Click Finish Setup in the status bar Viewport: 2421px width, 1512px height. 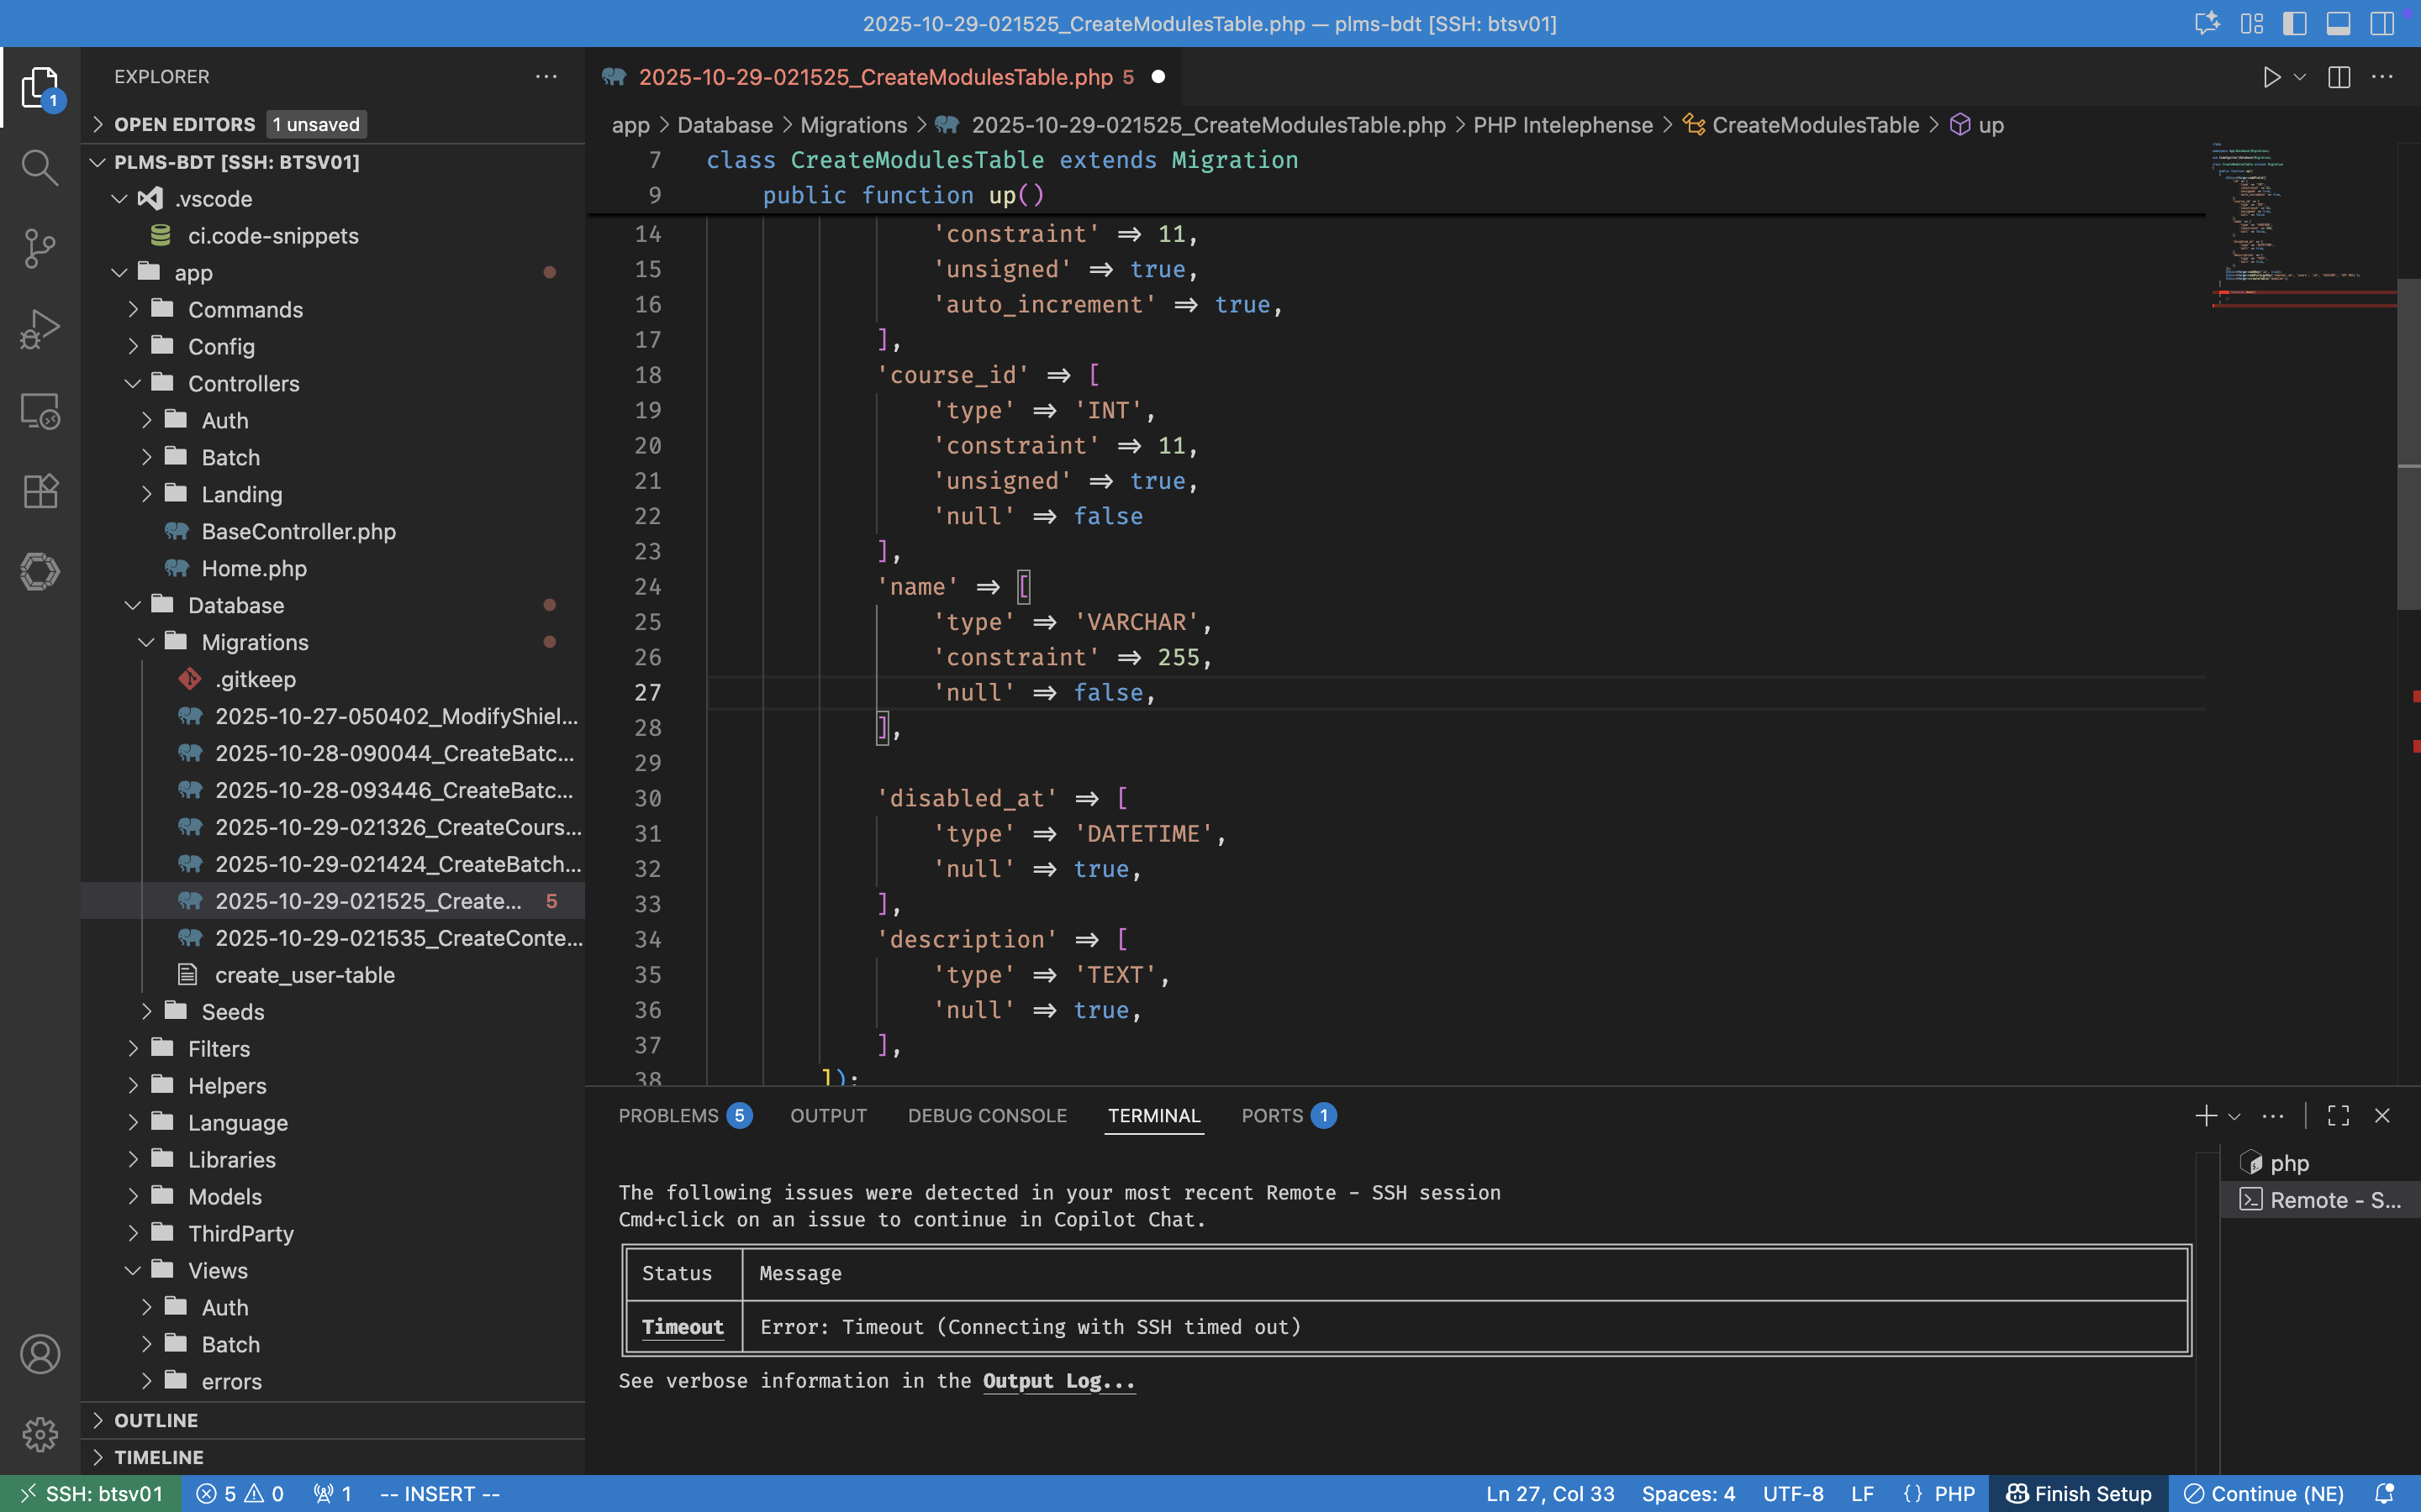tap(2079, 1494)
